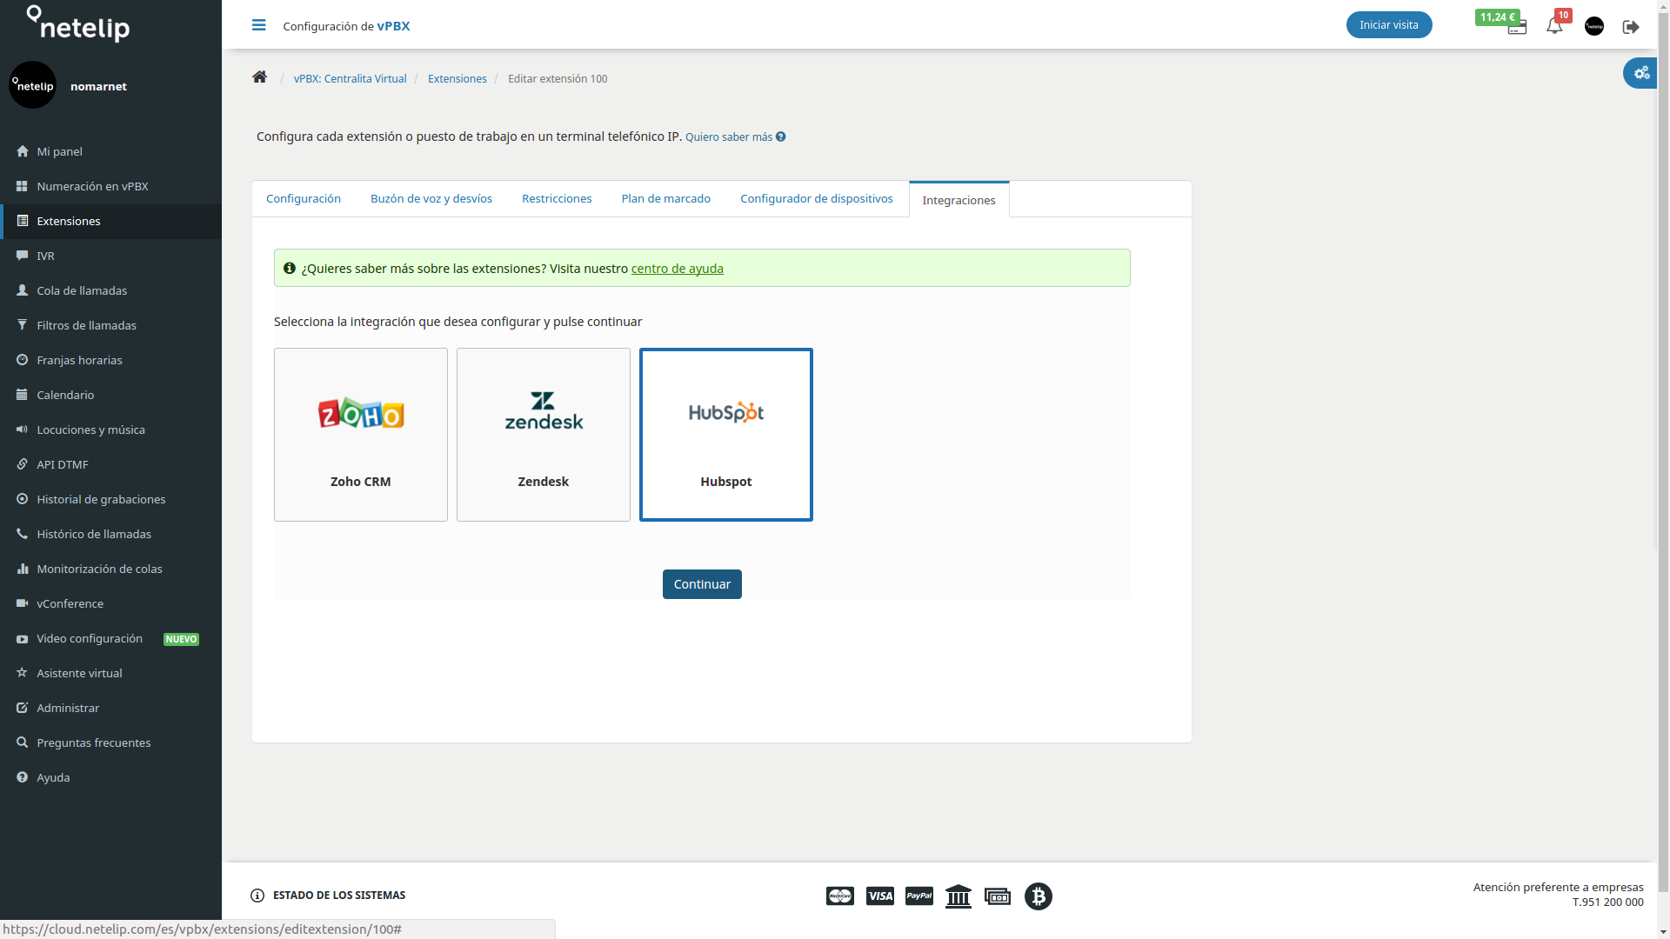Open Monitorización de colas

tap(111, 569)
